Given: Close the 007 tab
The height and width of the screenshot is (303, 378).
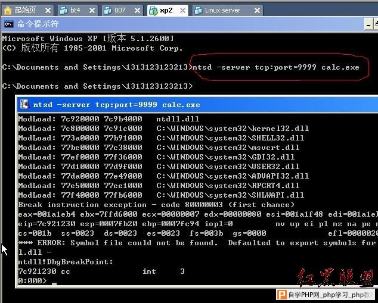Looking at the screenshot, I should (137, 11).
